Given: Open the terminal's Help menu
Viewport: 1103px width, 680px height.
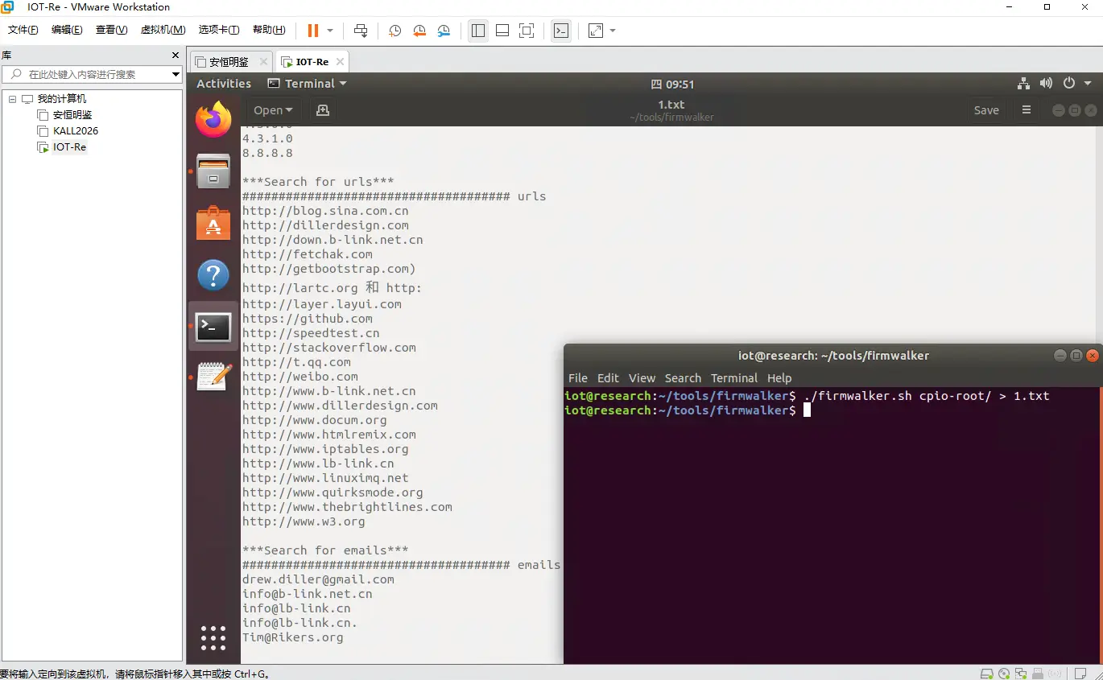Looking at the screenshot, I should click(x=779, y=378).
